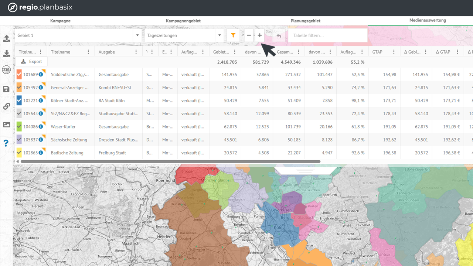
Task: Click the chain link icon in sidebar
Action: (x=6, y=106)
